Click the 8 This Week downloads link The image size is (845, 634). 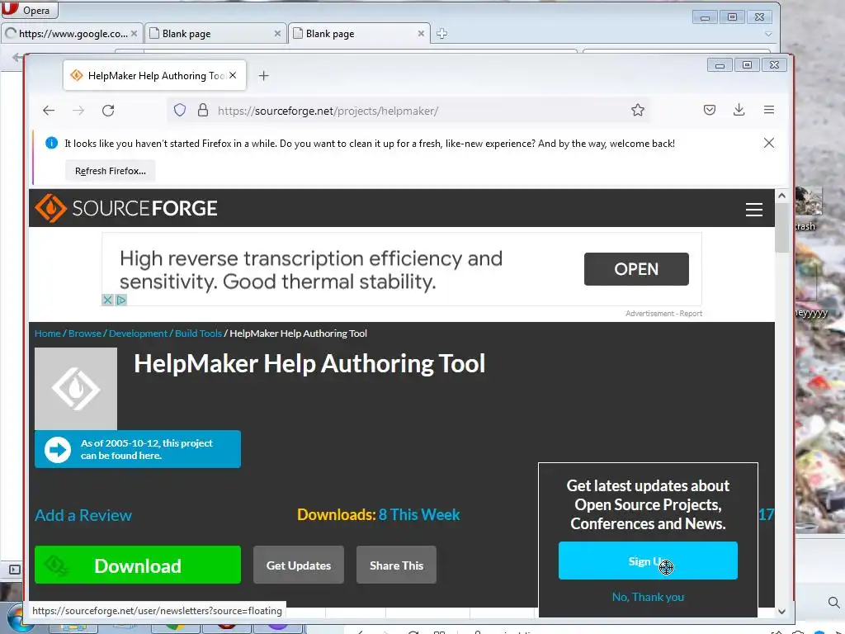coord(418,514)
